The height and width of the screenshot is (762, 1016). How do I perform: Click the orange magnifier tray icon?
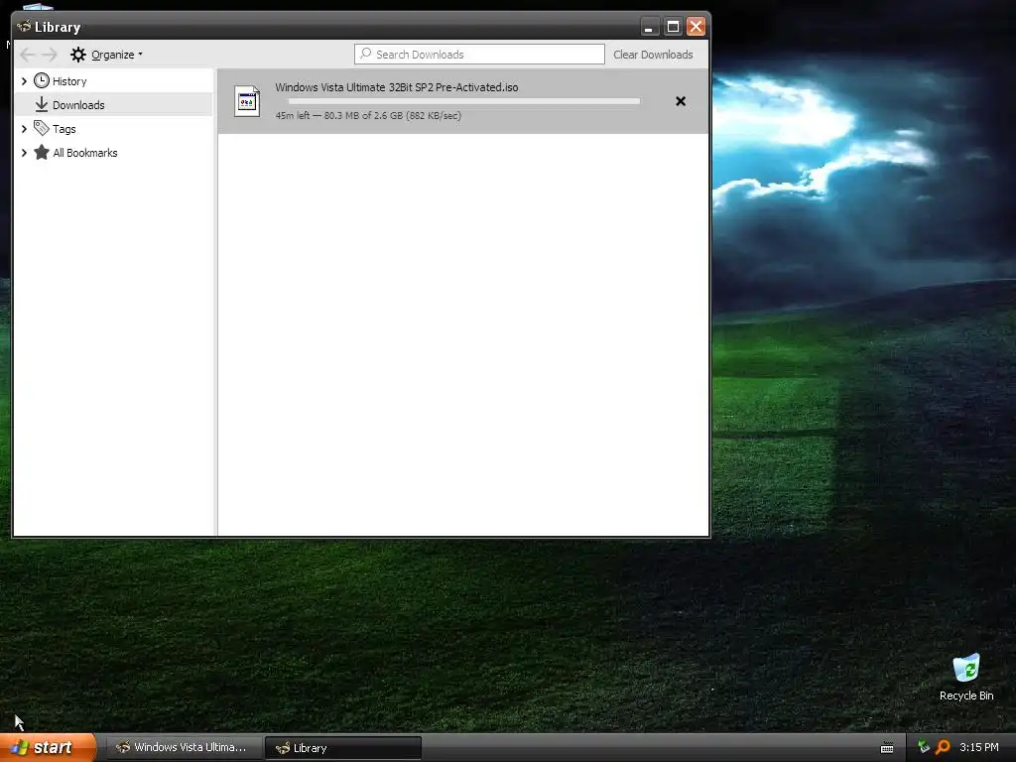[943, 747]
